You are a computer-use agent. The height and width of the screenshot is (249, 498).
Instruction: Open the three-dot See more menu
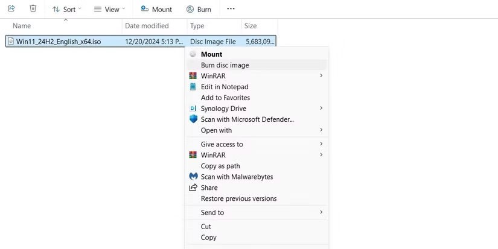(x=231, y=9)
